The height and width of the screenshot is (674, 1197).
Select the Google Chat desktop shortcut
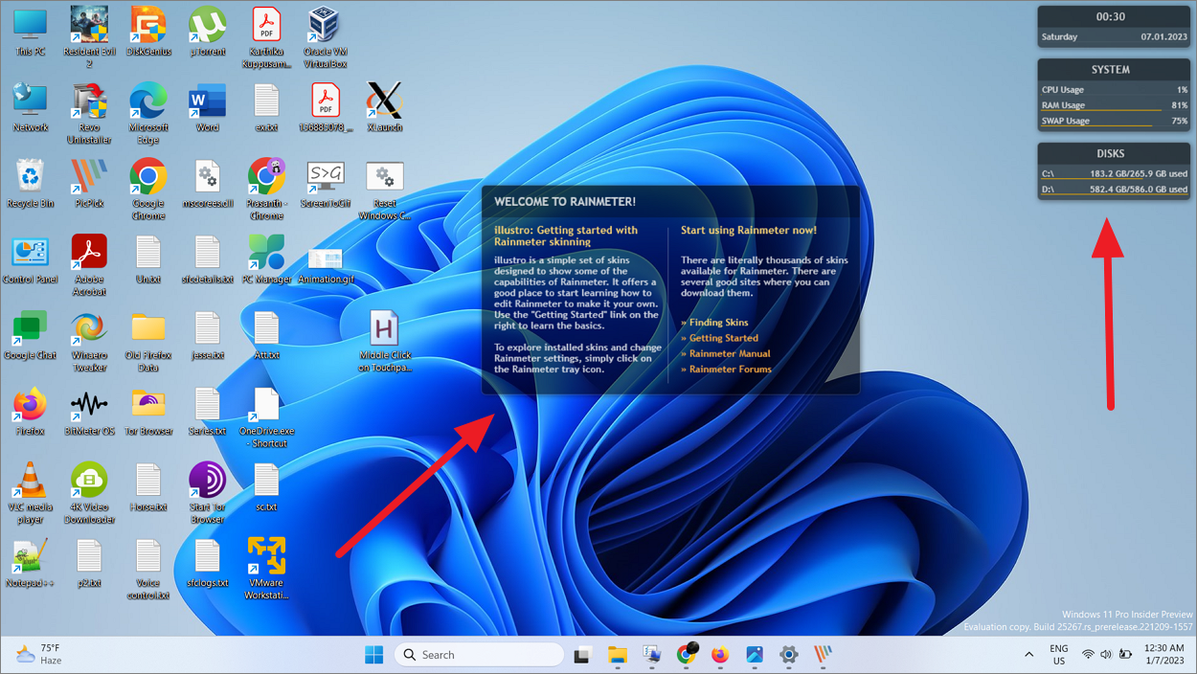click(30, 335)
